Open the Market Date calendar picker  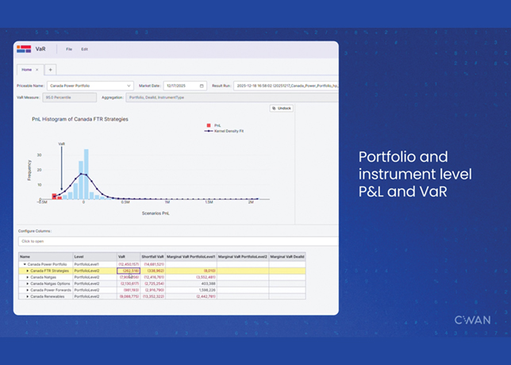coord(202,86)
